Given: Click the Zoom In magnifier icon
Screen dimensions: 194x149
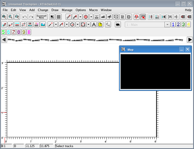Looking at the screenshot, I should [4, 17].
